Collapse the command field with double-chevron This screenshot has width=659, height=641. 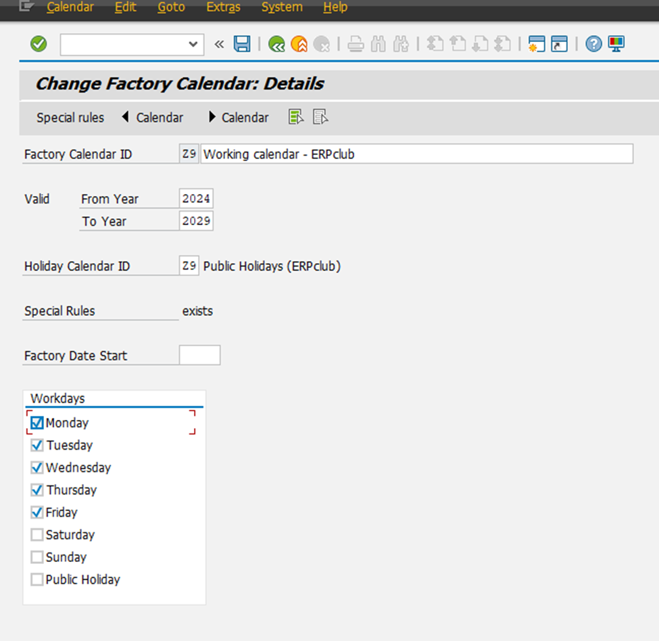tap(219, 44)
